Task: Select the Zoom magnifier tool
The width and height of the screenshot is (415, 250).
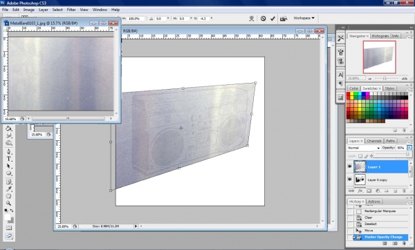Action: point(8,203)
